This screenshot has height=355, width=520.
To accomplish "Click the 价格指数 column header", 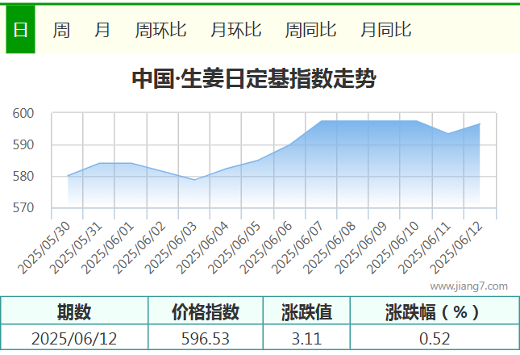I will coord(206,311).
